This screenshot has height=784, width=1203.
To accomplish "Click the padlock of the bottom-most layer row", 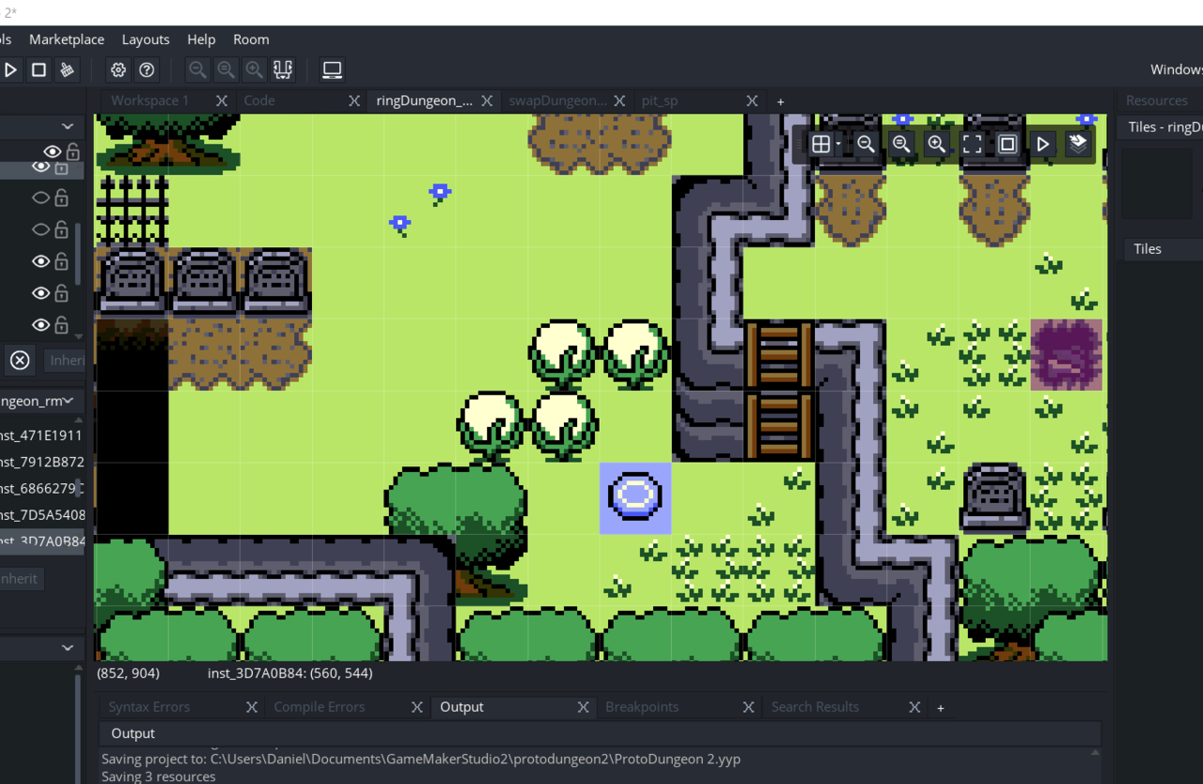I will 61,324.
